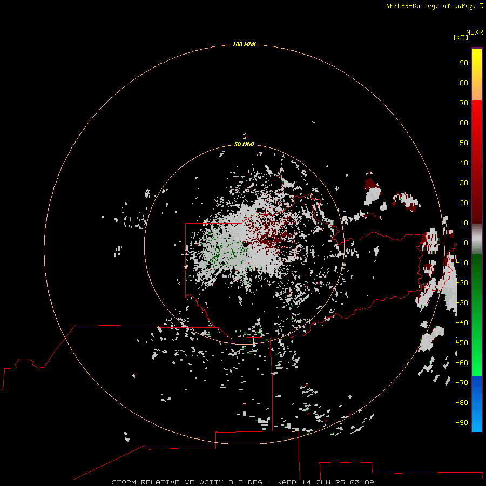Click the 0 knot scale label

pos(466,242)
